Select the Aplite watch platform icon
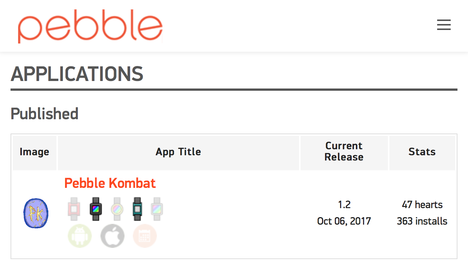 click(74, 208)
